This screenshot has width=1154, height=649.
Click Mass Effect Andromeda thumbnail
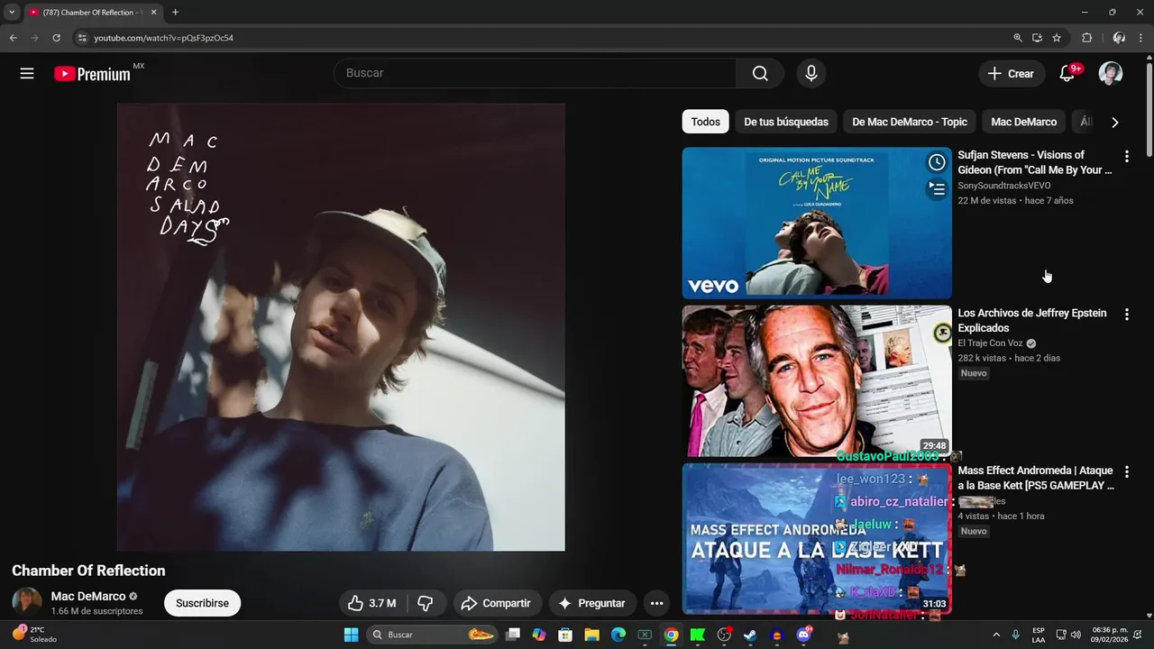click(817, 538)
